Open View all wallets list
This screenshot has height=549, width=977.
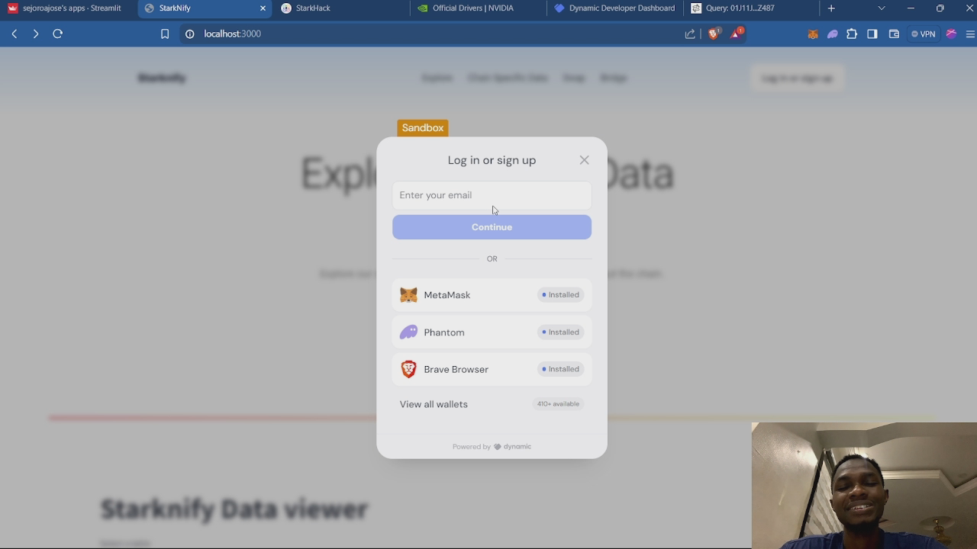pyautogui.click(x=492, y=404)
